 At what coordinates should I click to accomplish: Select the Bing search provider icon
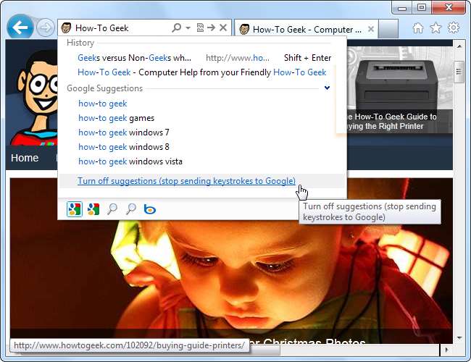pyautogui.click(x=149, y=209)
